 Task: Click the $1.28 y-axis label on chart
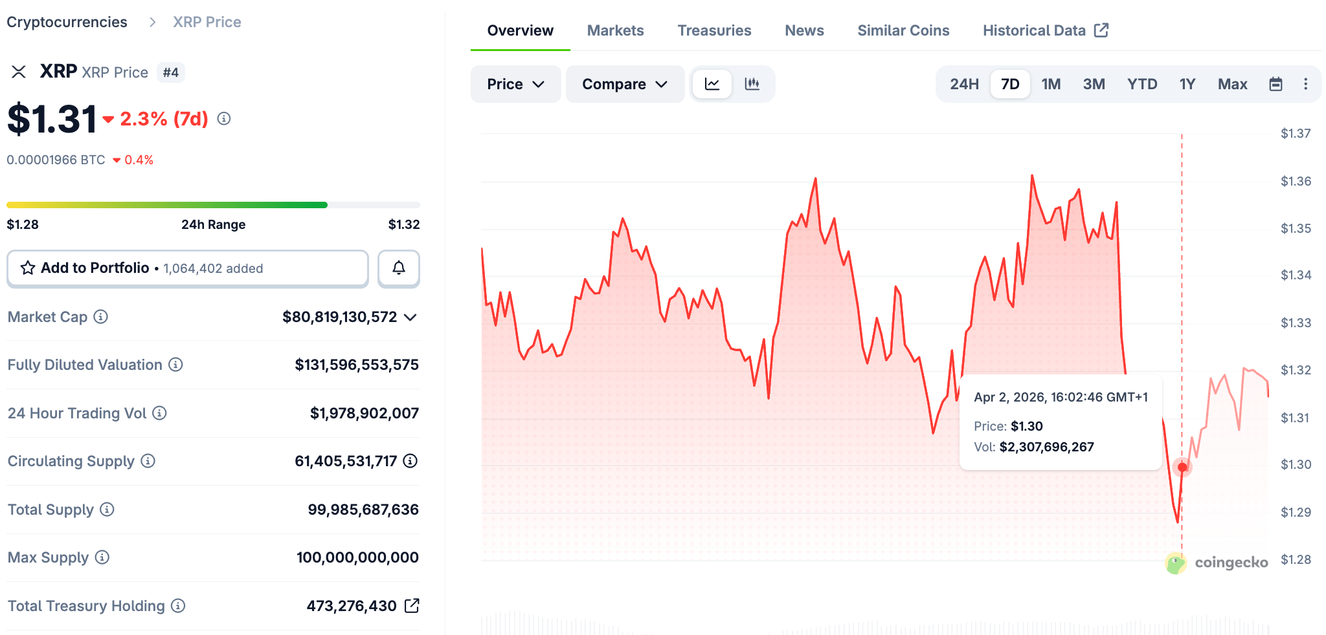[x=1296, y=560]
